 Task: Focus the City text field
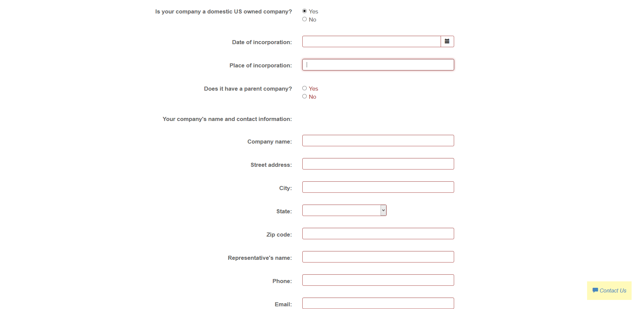click(378, 187)
